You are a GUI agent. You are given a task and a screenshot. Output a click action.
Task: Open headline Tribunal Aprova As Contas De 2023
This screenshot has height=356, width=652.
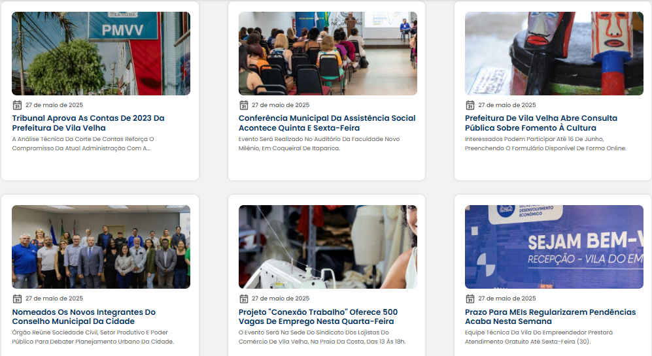[88, 123]
